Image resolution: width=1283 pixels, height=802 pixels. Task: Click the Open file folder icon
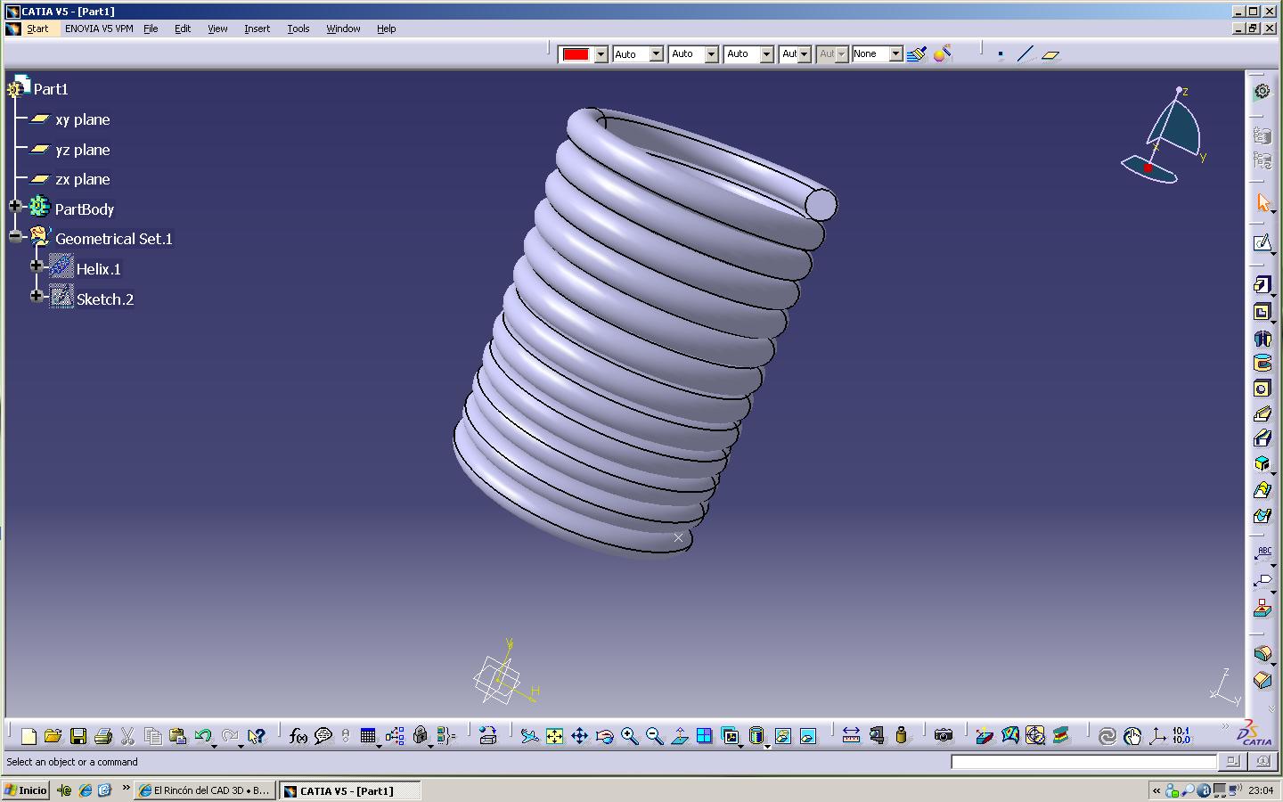pos(53,736)
